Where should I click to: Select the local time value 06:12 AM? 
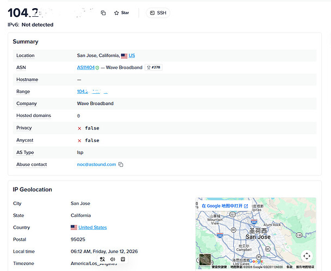(104, 251)
